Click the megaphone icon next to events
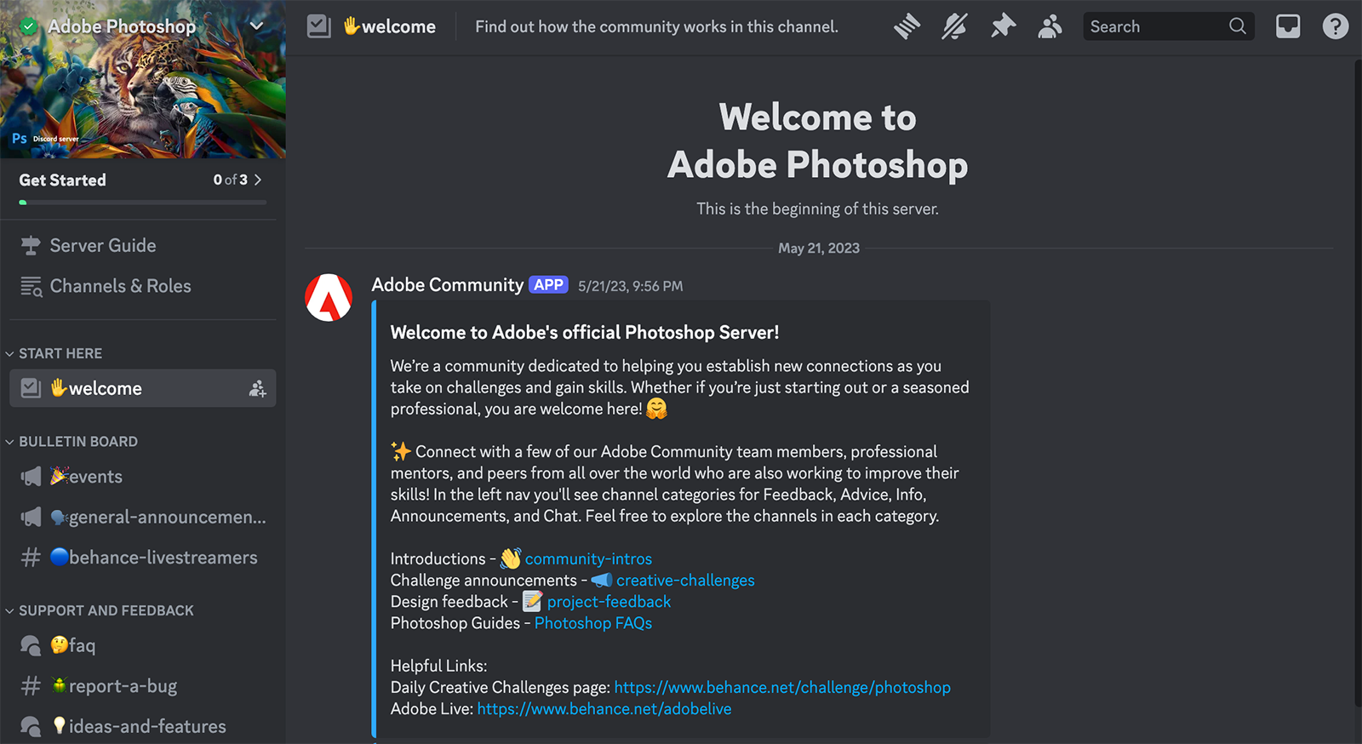 coord(31,477)
